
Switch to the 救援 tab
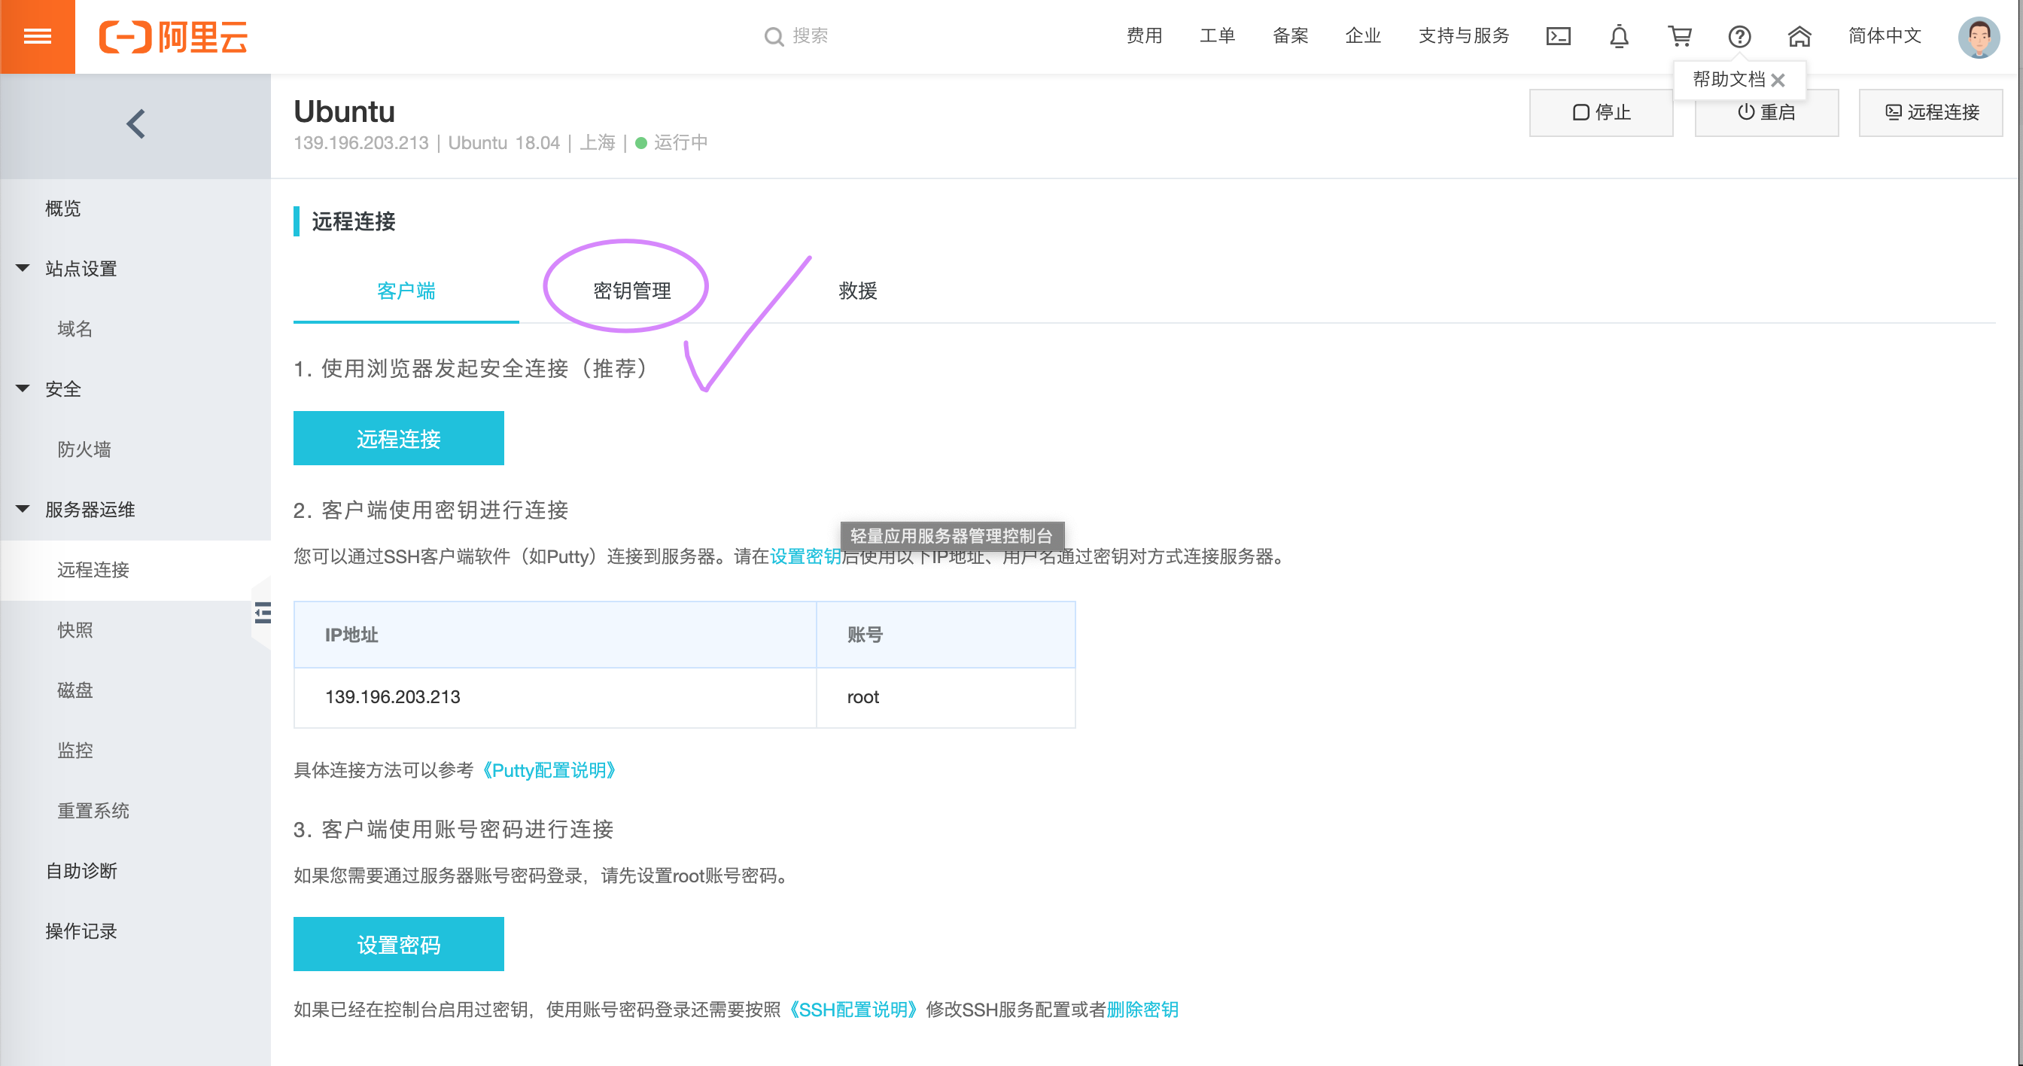click(856, 291)
